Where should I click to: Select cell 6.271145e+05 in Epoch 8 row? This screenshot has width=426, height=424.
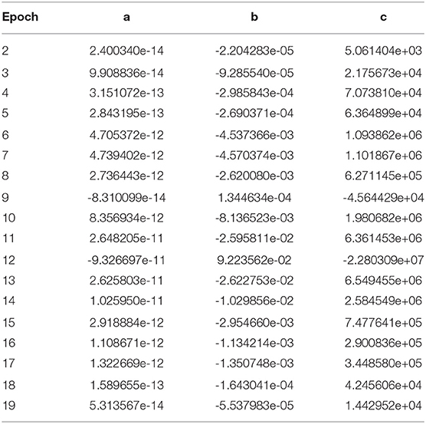tap(383, 176)
